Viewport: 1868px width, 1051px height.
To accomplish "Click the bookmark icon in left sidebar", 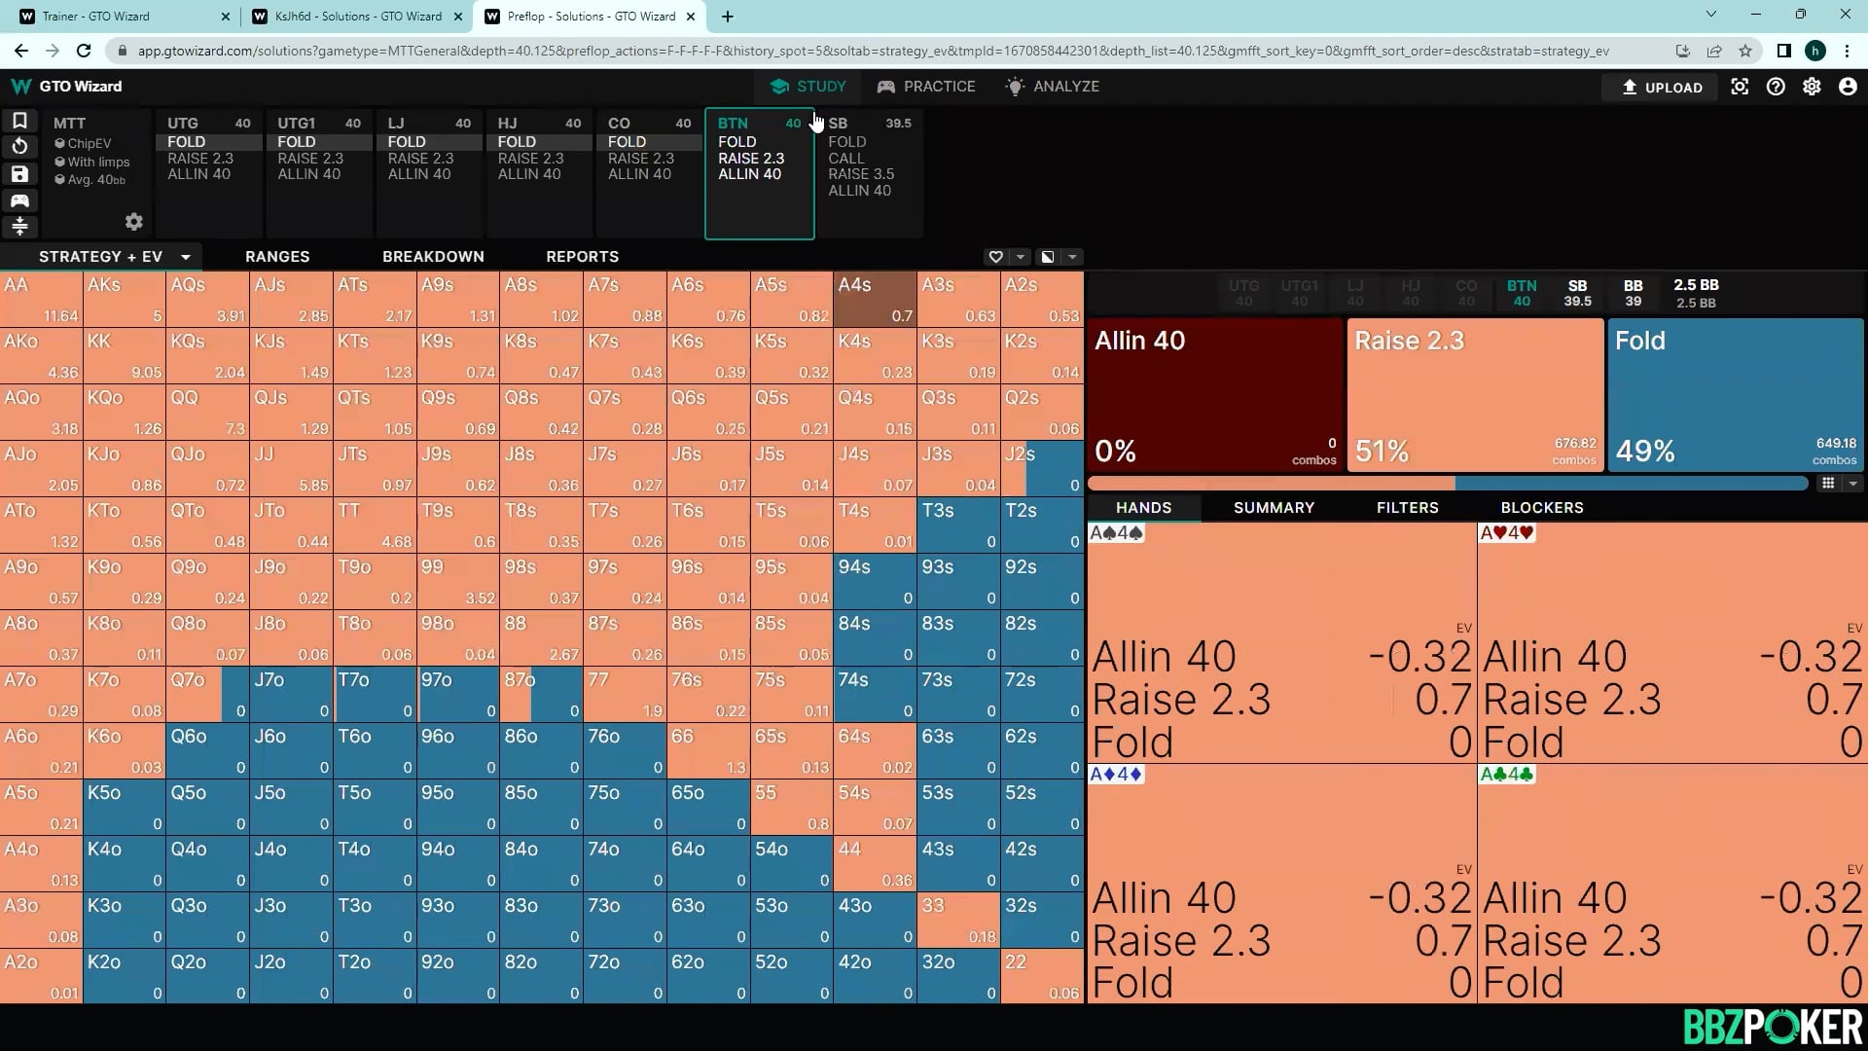I will click(x=19, y=121).
